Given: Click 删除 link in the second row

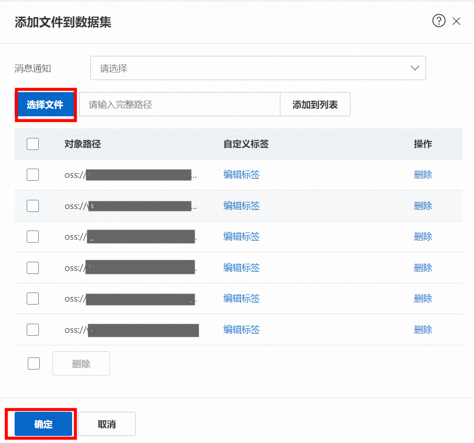Looking at the screenshot, I should [423, 206].
